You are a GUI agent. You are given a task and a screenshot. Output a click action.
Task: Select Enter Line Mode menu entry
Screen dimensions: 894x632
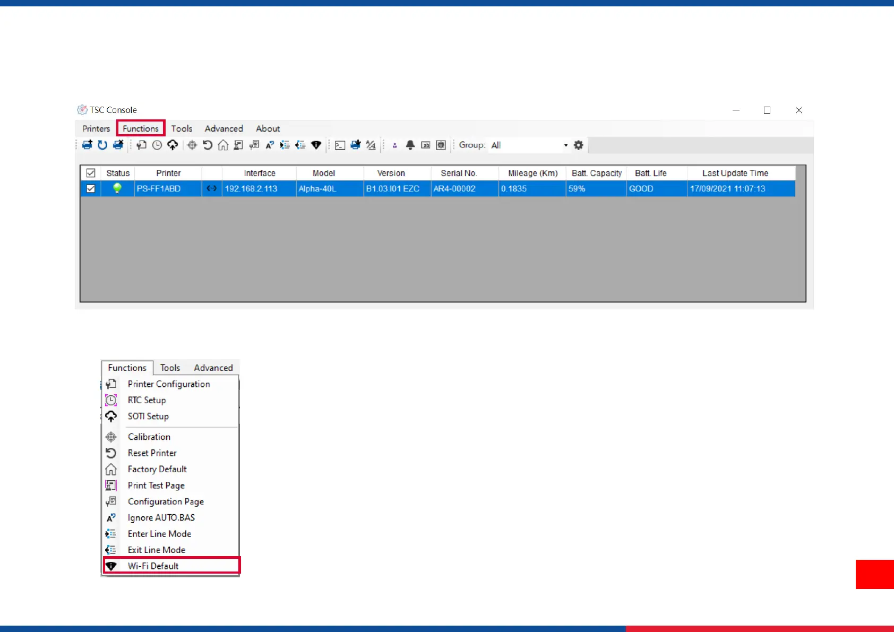coord(170,534)
